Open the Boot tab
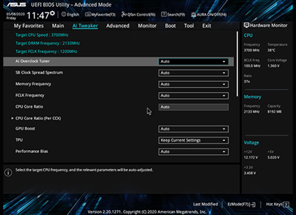The width and height of the screenshot is (296, 215). pos(171,26)
